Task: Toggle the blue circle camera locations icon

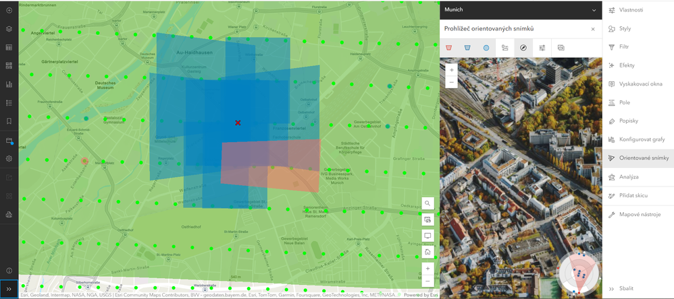Action: coord(486,48)
